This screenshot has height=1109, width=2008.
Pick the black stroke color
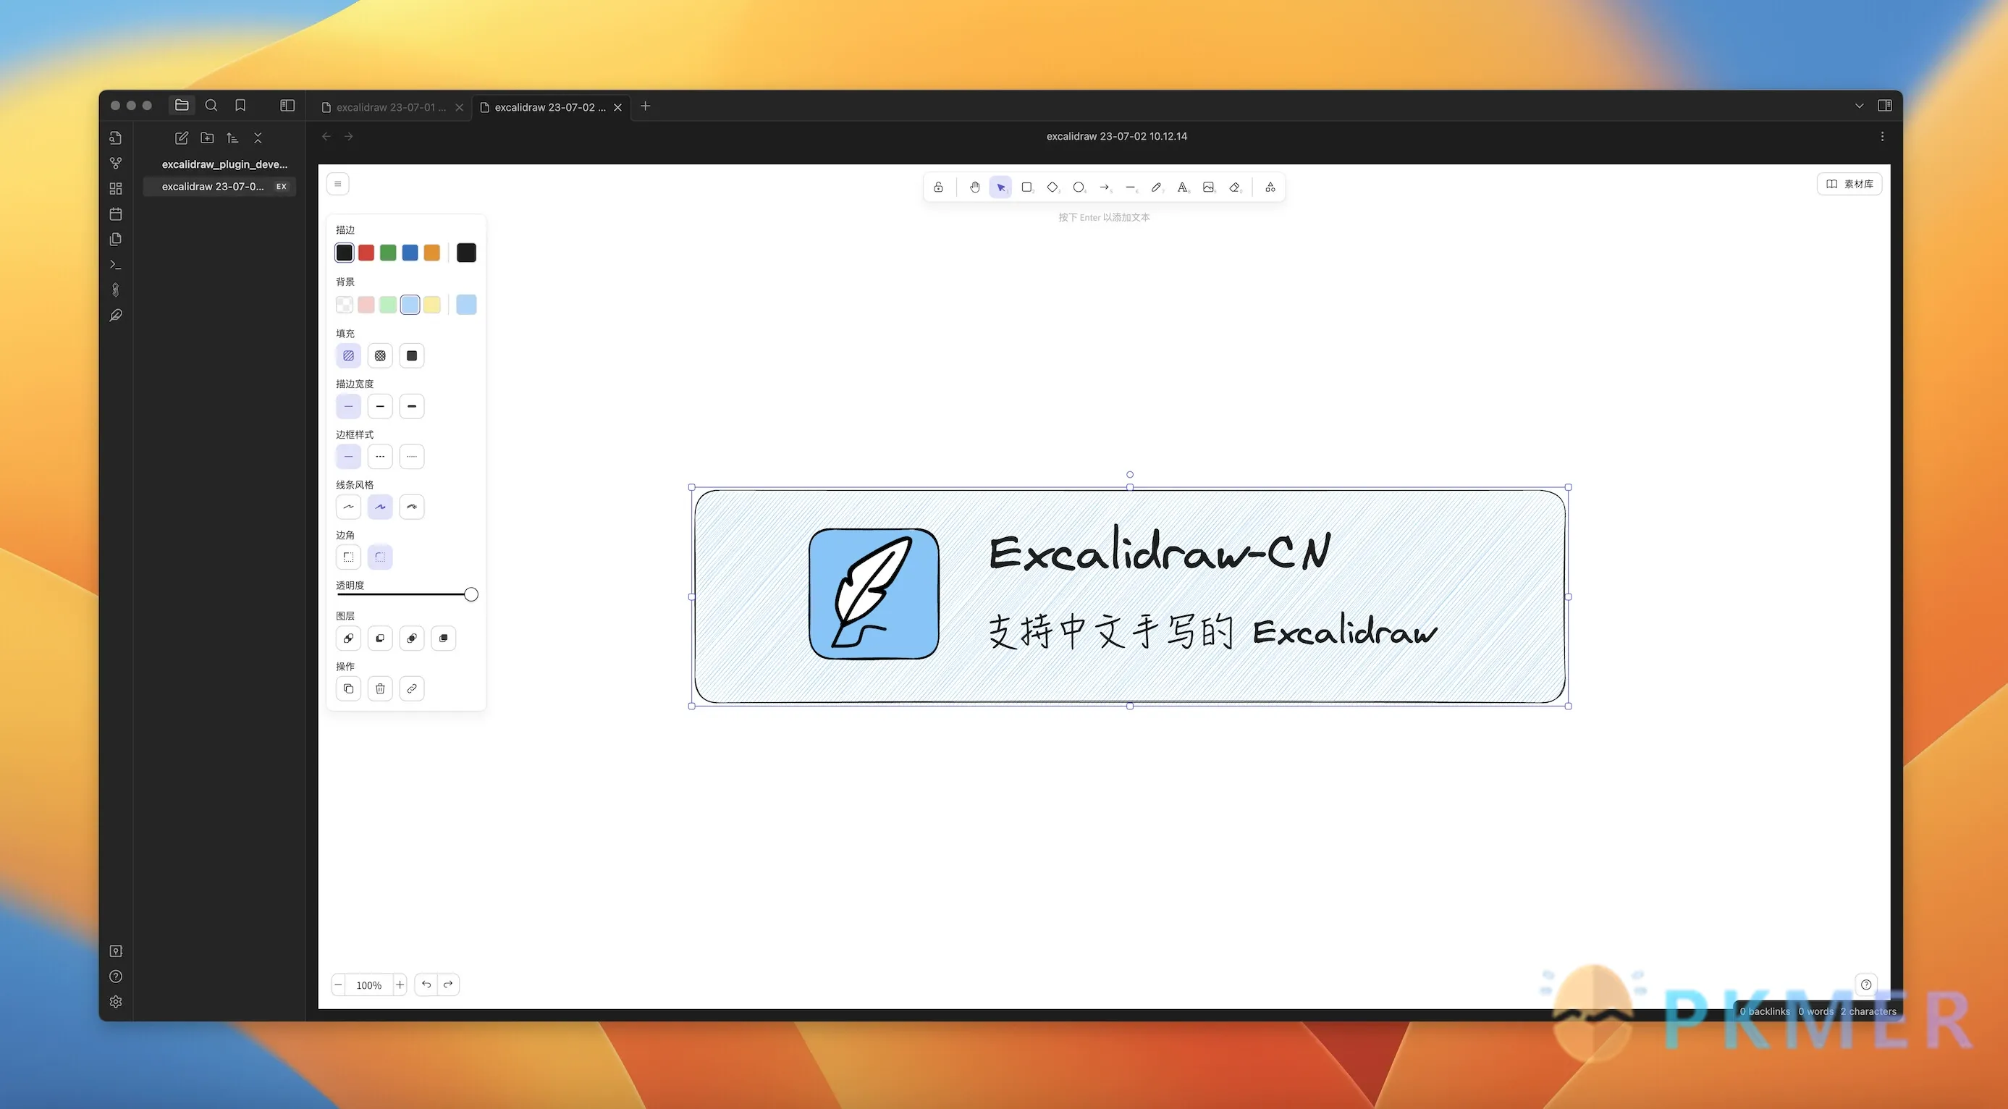345,253
